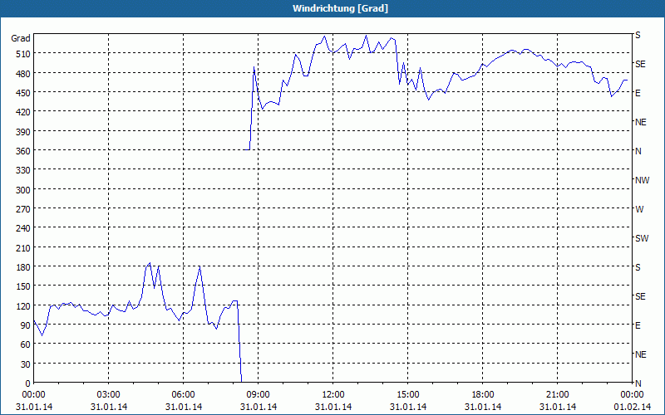
Task: Pick the 210 degree axis label
Action: (23, 248)
